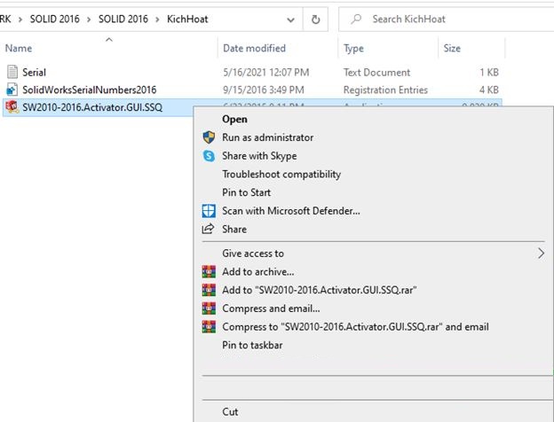Click the 4 KB size cell
Viewport: 554px width, 422px height.
point(489,90)
